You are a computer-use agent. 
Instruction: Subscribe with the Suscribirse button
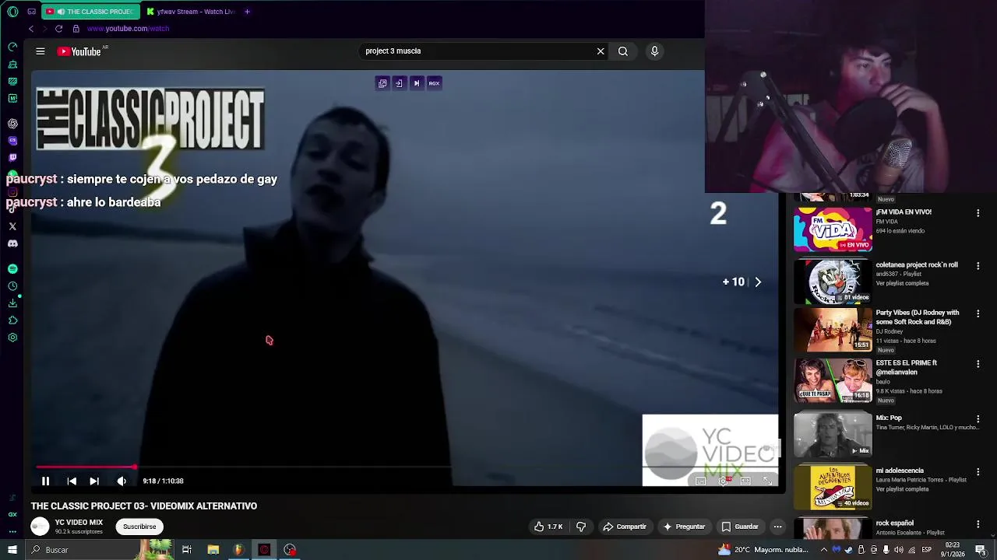[139, 527]
